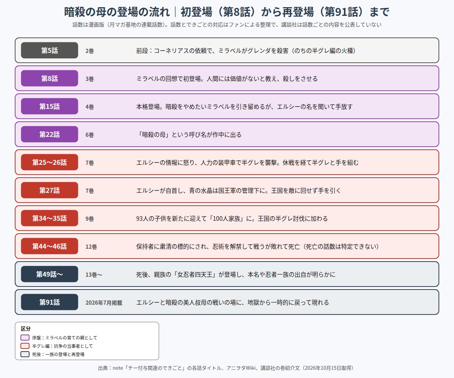Click legend label 死後：一族の登場と再登場
454x378 pixels.
pos(58,354)
